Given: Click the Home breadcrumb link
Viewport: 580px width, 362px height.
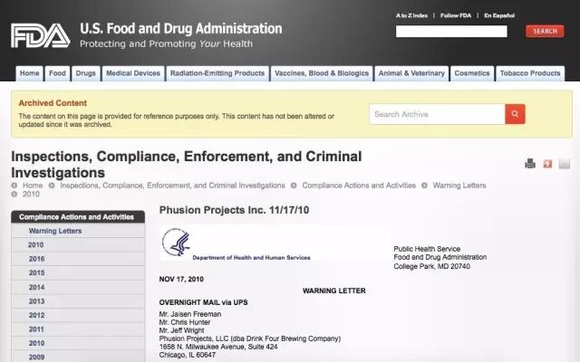Looking at the screenshot, I should pyautogui.click(x=33, y=186).
